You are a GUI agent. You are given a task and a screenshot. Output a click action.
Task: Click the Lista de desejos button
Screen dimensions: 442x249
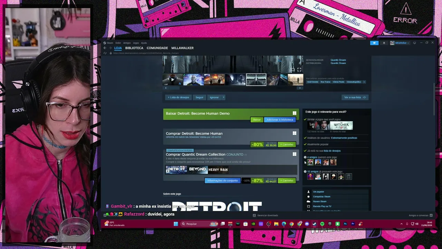coord(178,97)
